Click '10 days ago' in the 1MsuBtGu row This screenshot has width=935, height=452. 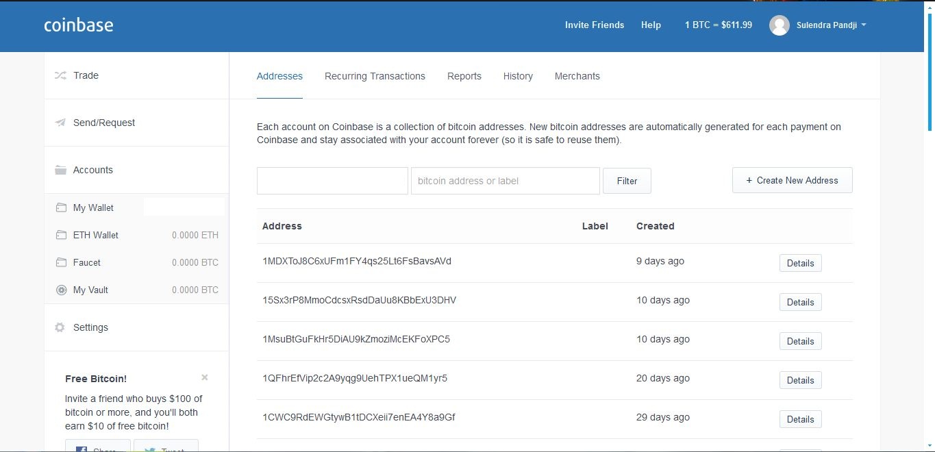pyautogui.click(x=663, y=339)
